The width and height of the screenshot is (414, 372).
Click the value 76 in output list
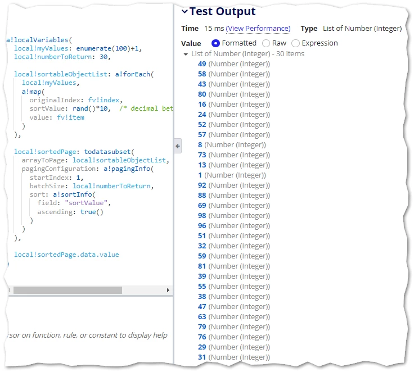pos(202,337)
